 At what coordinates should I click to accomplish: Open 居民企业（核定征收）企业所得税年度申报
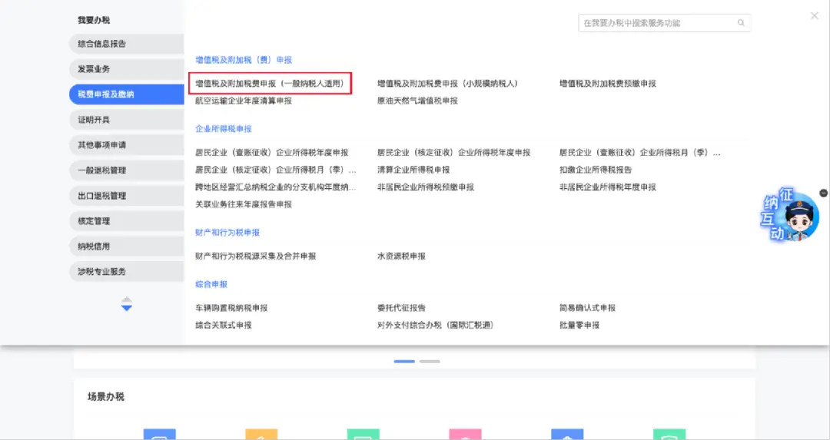tap(453, 152)
